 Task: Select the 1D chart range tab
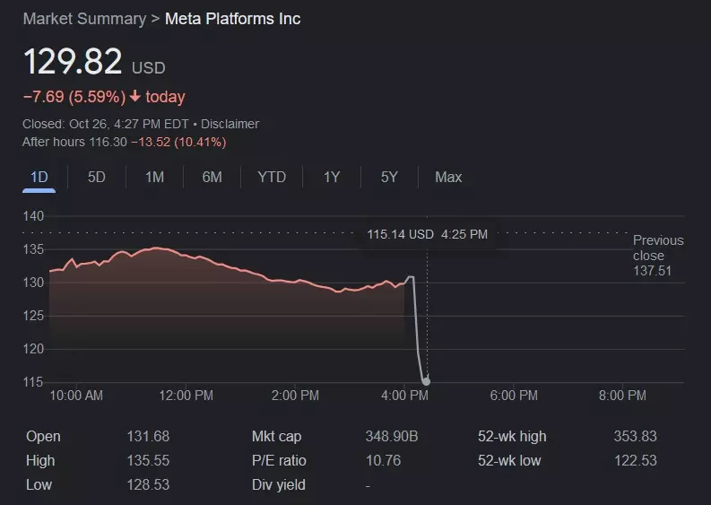point(39,178)
